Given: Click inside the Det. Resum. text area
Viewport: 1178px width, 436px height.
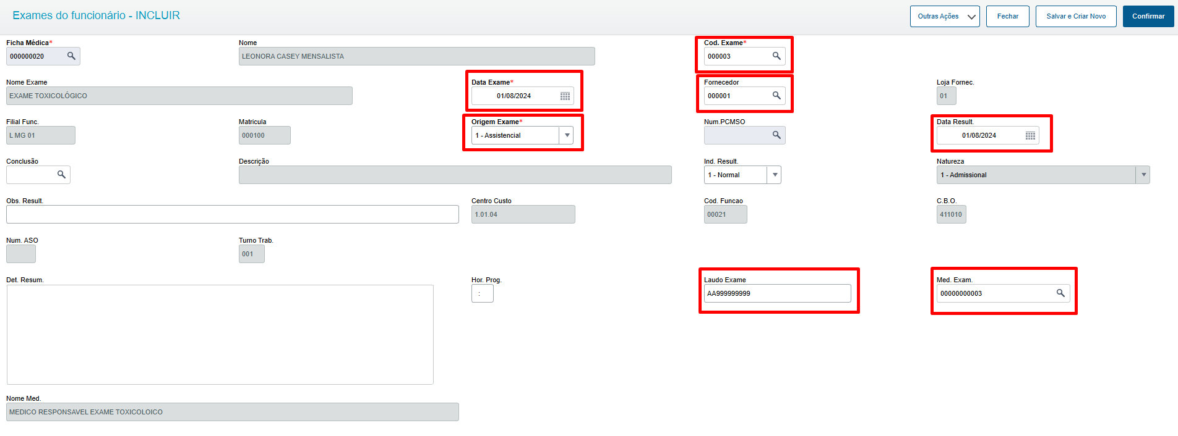Looking at the screenshot, I should (x=220, y=334).
